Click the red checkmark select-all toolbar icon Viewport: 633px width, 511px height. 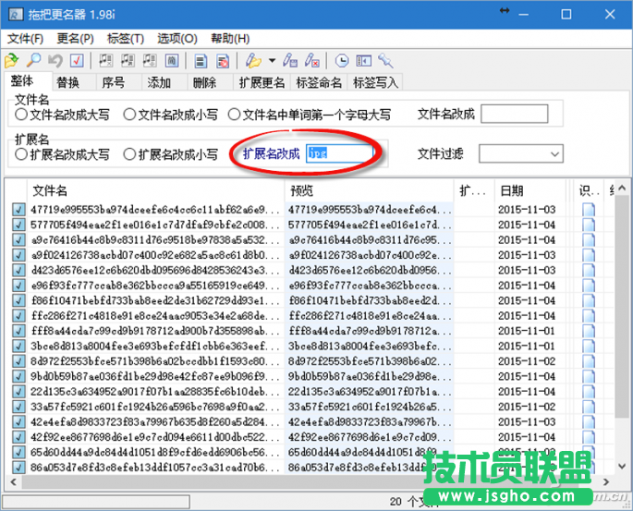(x=78, y=61)
